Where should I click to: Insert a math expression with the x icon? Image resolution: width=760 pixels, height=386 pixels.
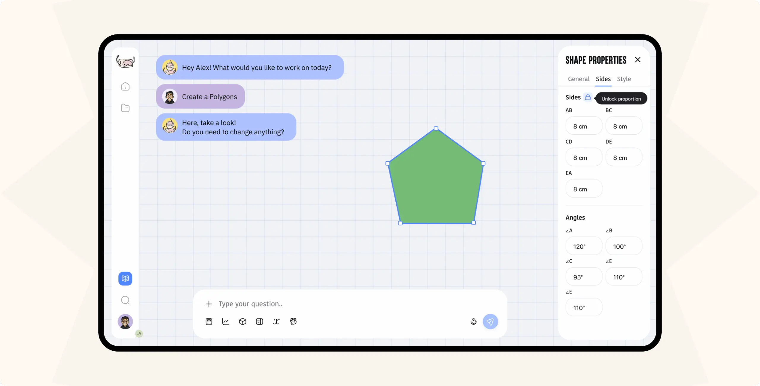[276, 321]
